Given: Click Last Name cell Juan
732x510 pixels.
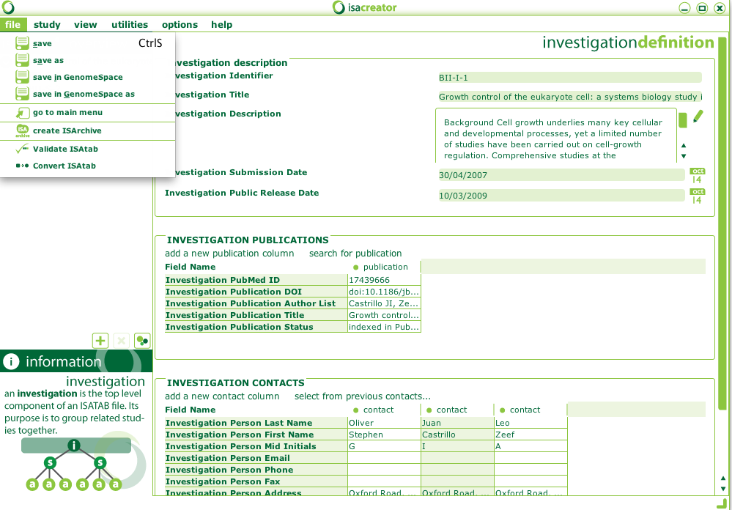Looking at the screenshot, I should 457,423.
